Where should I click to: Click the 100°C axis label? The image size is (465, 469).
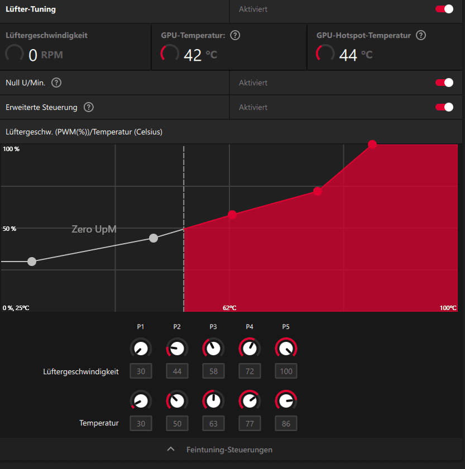448,308
